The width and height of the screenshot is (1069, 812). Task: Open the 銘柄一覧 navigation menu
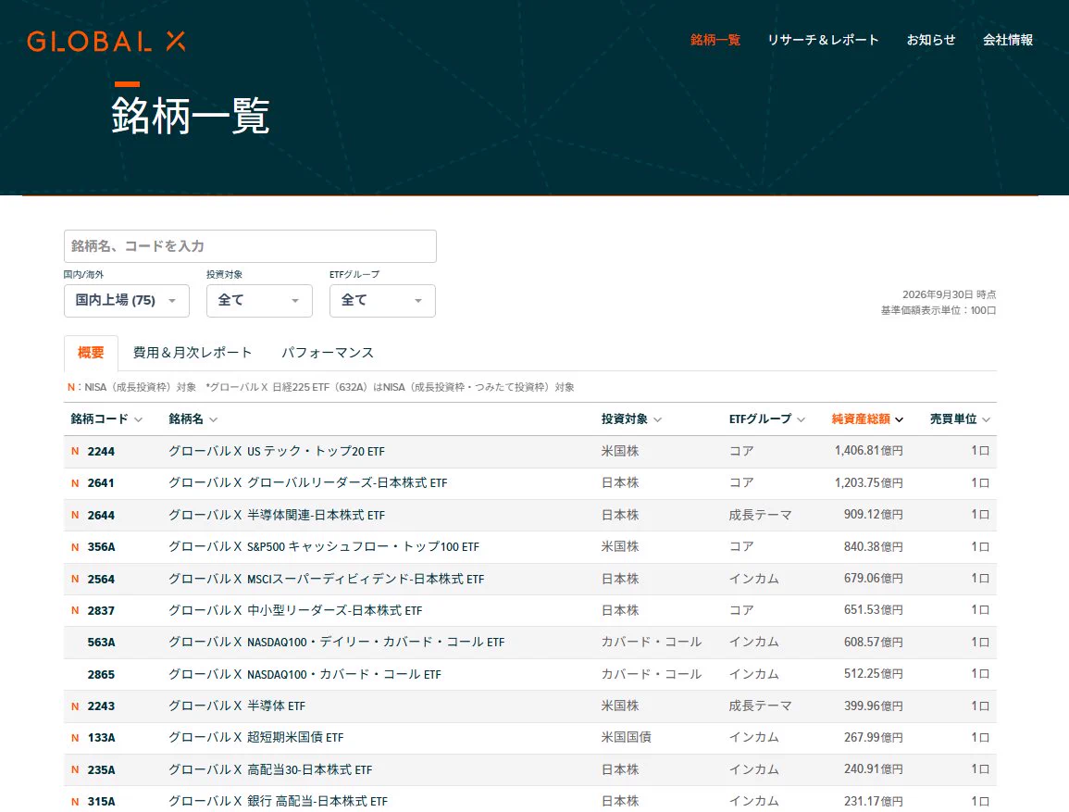tap(715, 40)
